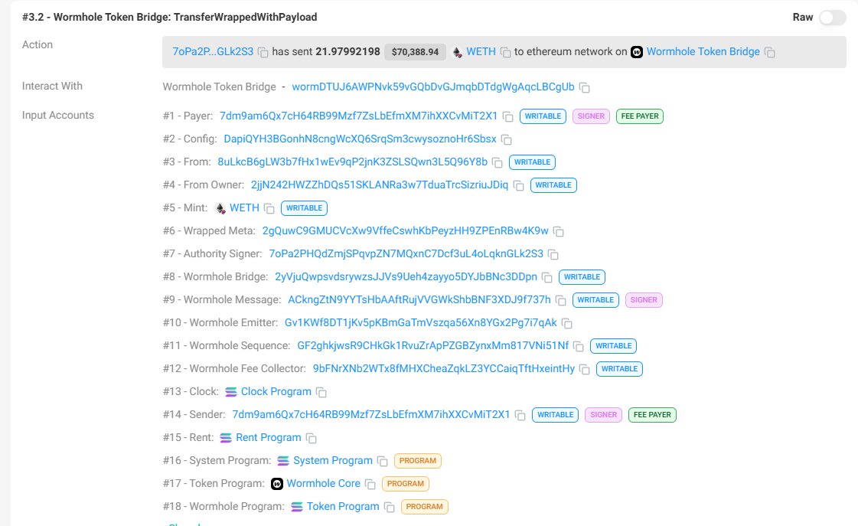Viewport: 858px width, 526px height.
Task: Copy the Token Program address in row #18
Action: coord(390,508)
